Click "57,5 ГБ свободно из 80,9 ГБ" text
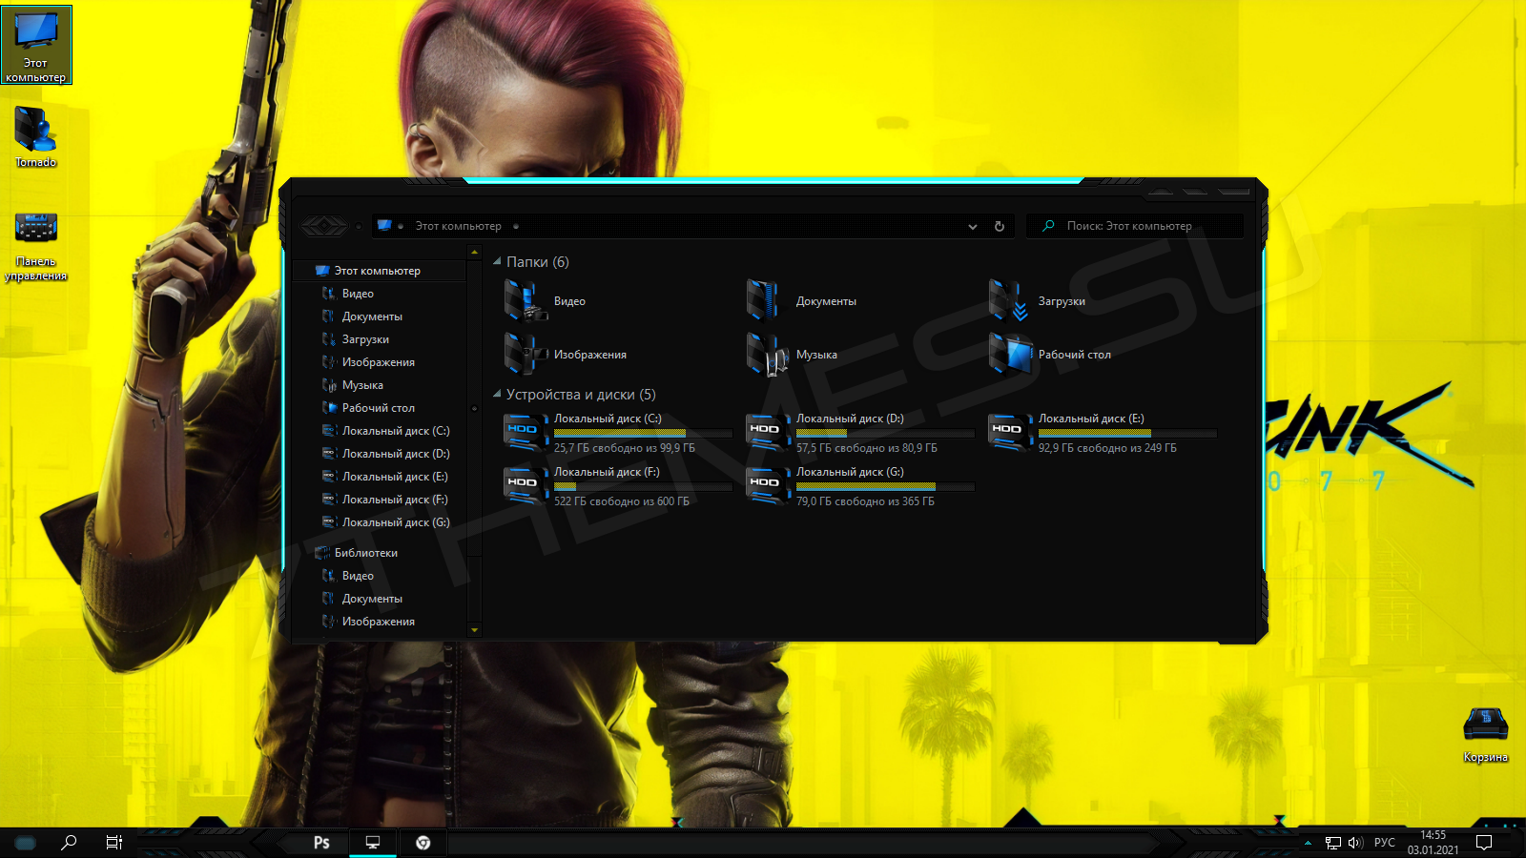This screenshot has width=1526, height=858. (x=867, y=448)
